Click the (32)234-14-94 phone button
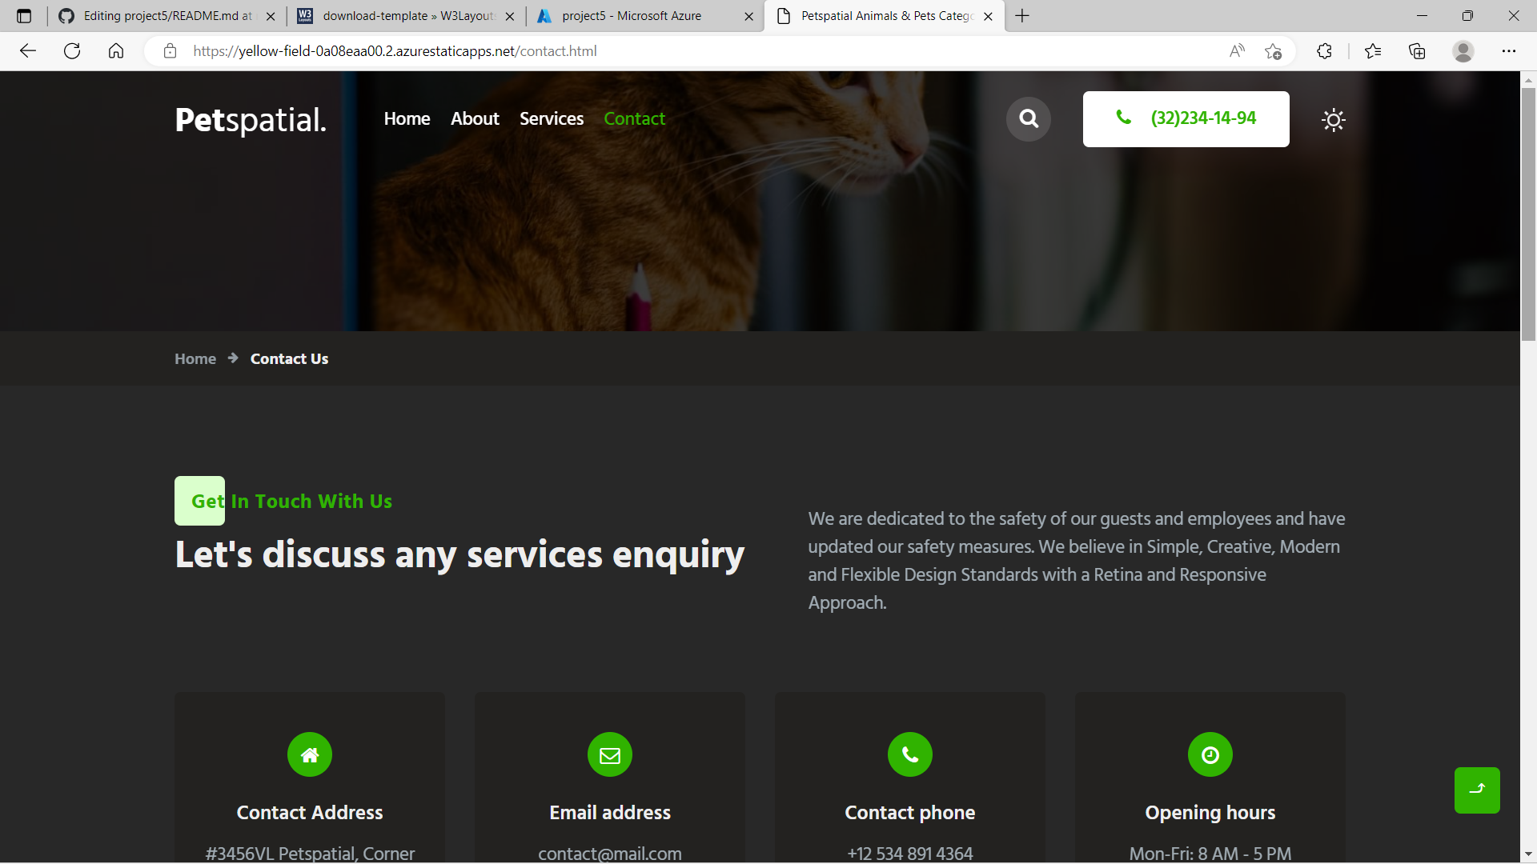The image size is (1537, 864). [x=1186, y=118]
